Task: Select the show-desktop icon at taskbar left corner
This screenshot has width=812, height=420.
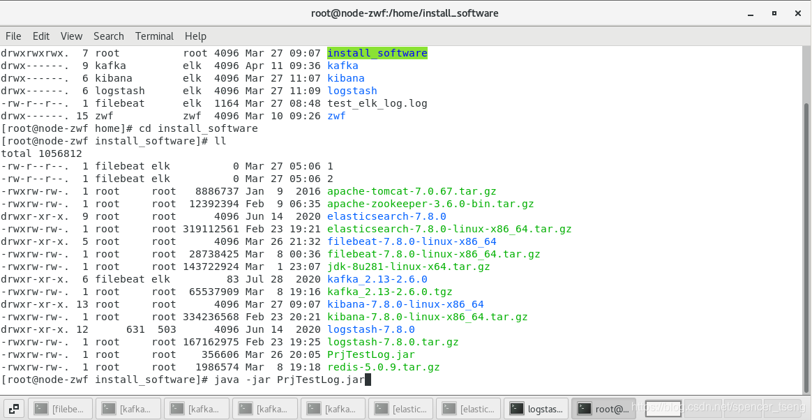Action: point(13,408)
